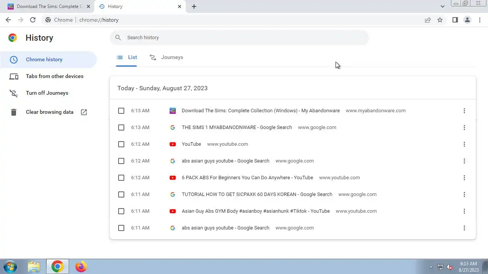Screen dimensions: 488x274
Task: Click the network icon in system tray
Action: pyautogui.click(x=440, y=267)
